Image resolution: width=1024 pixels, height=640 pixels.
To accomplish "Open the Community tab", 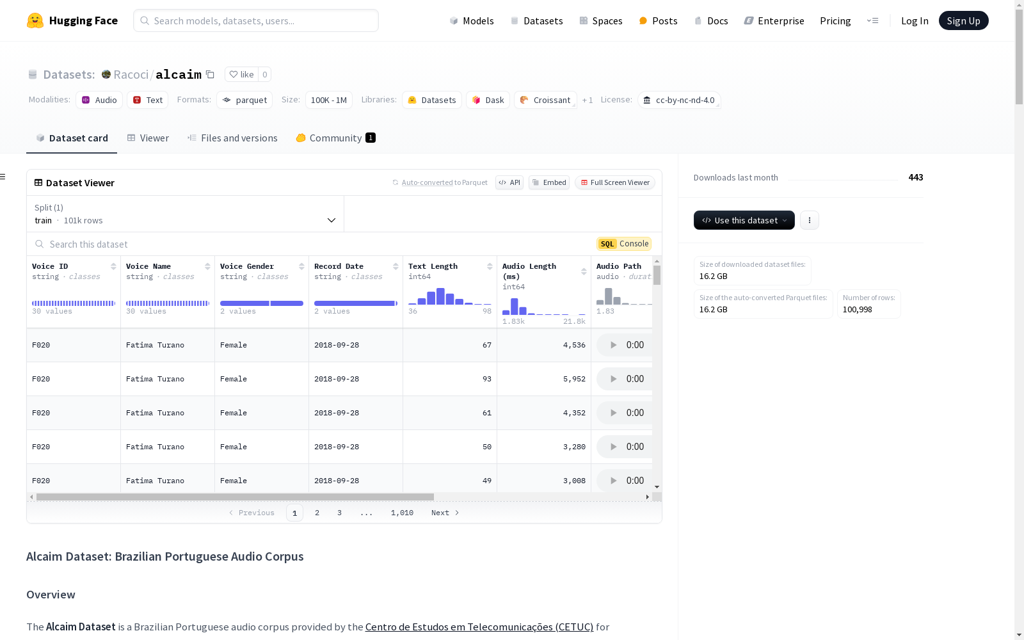I will [x=335, y=138].
